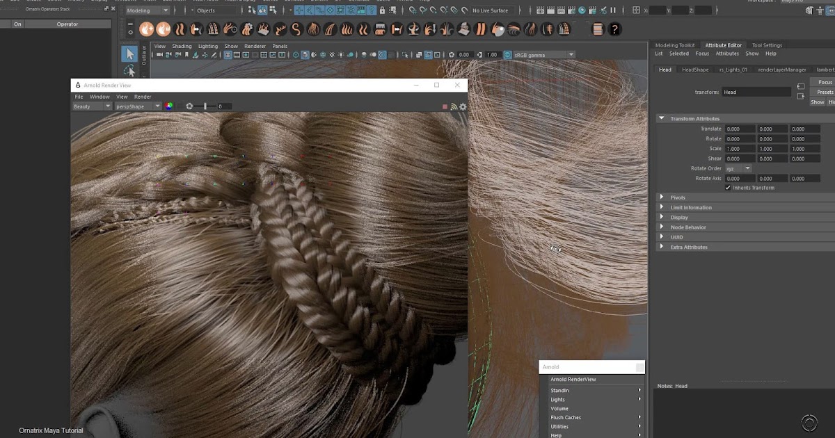
Task: Click the No Live Surface field
Action: tap(492, 10)
